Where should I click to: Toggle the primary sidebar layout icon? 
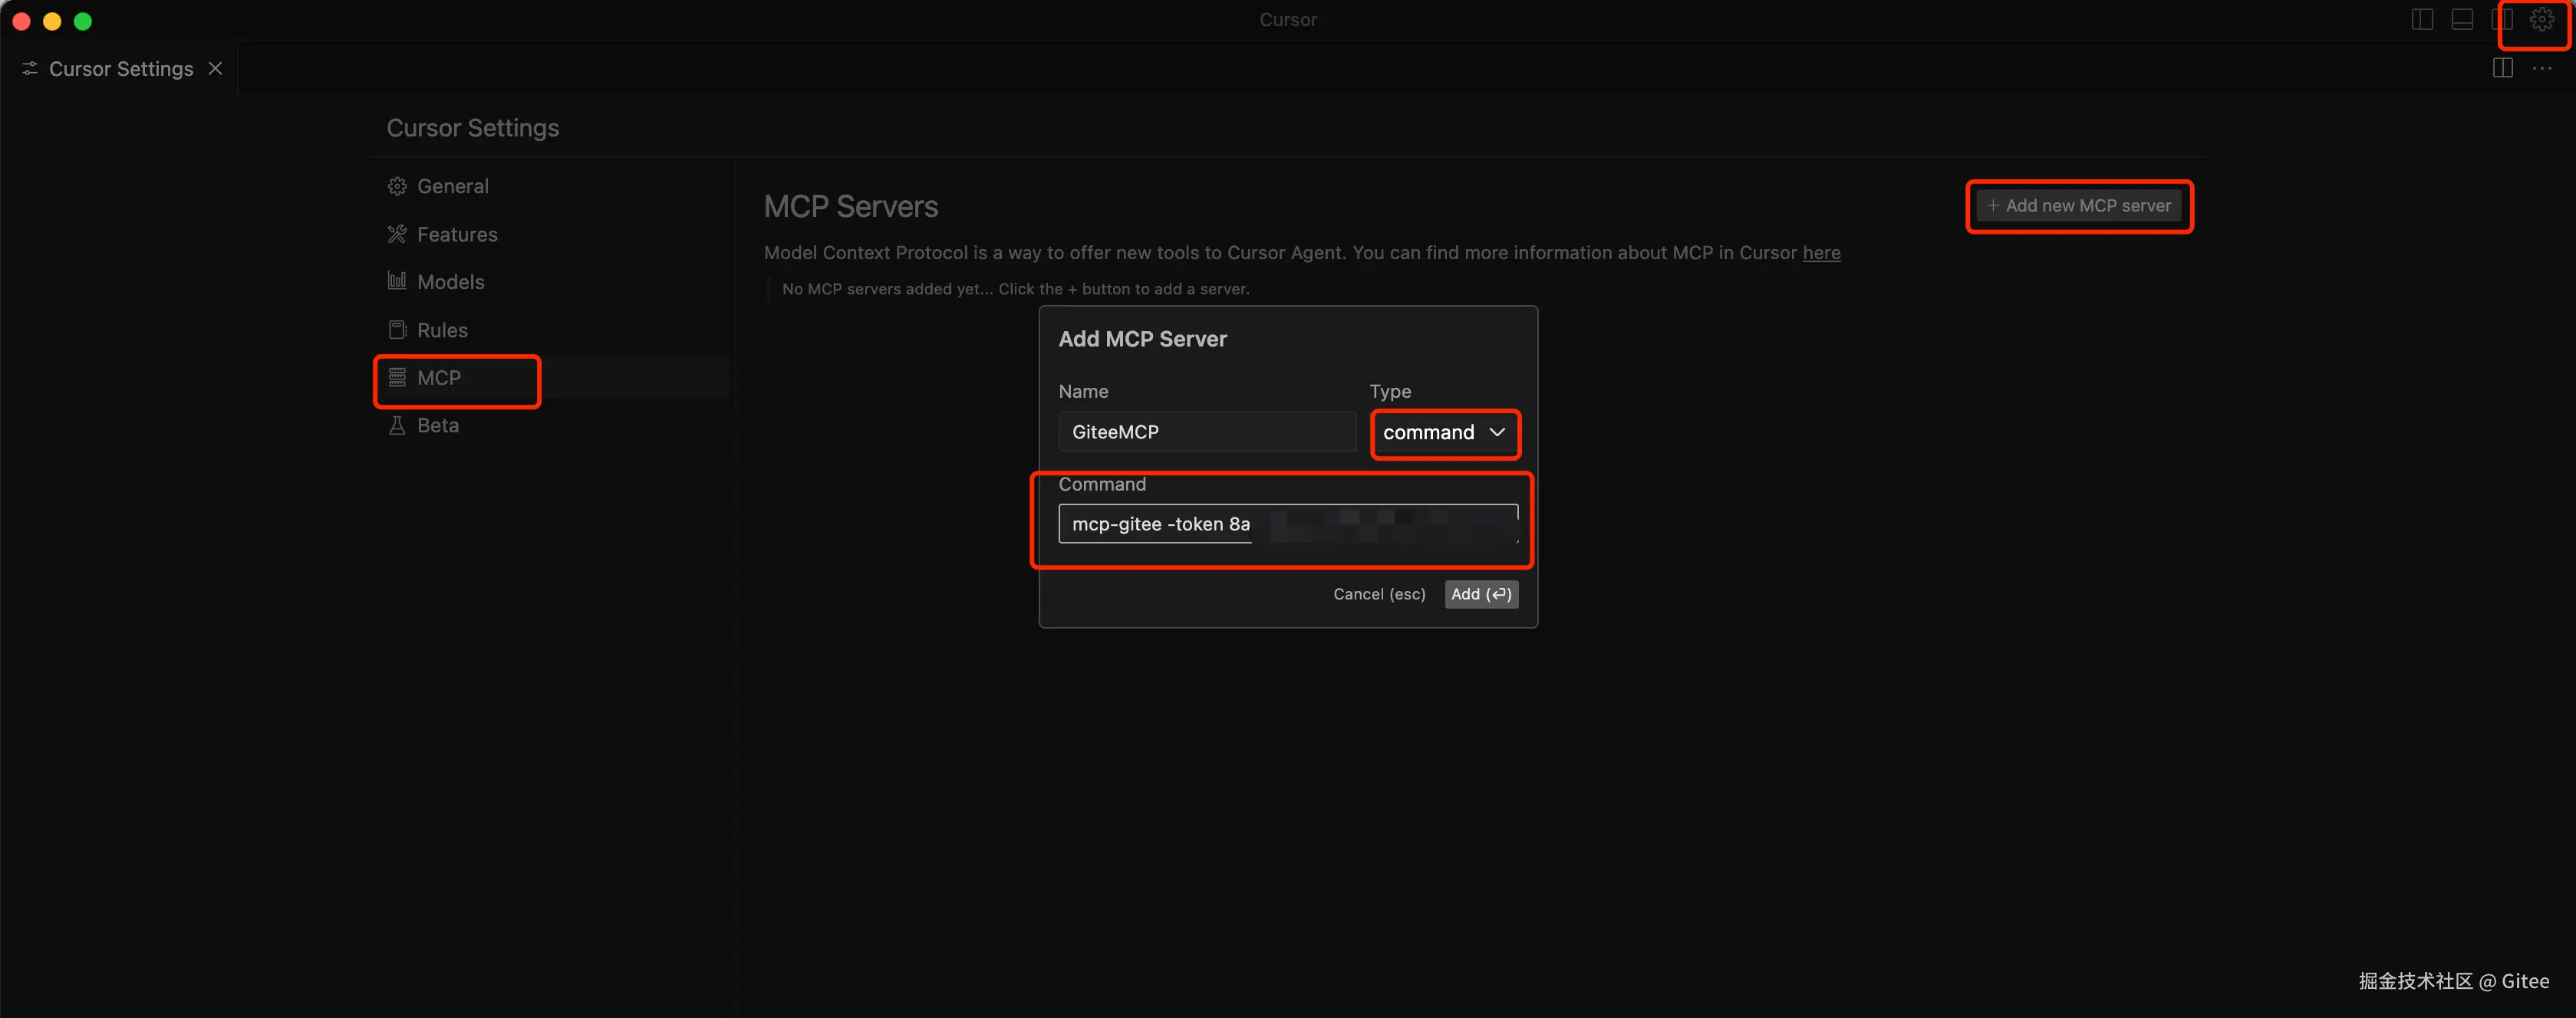tap(2422, 20)
